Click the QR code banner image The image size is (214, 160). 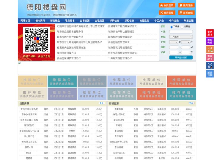[37, 42]
